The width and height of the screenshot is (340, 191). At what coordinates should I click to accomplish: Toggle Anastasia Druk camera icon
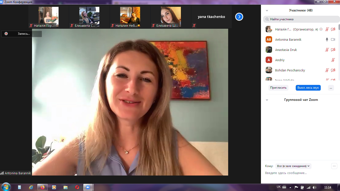333,50
